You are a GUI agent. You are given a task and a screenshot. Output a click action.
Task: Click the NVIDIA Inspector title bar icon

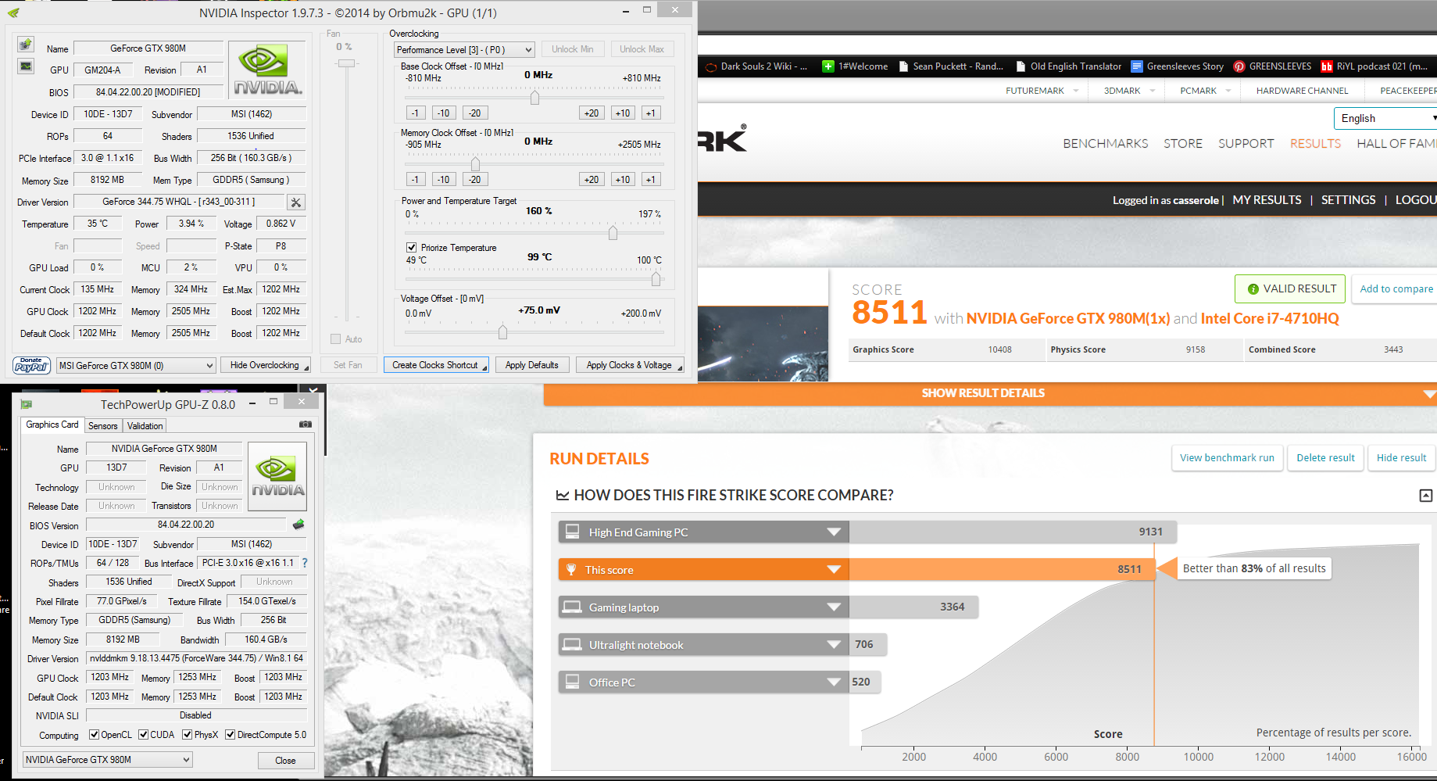point(13,13)
